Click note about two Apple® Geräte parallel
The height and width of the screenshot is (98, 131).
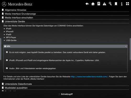(57, 52)
